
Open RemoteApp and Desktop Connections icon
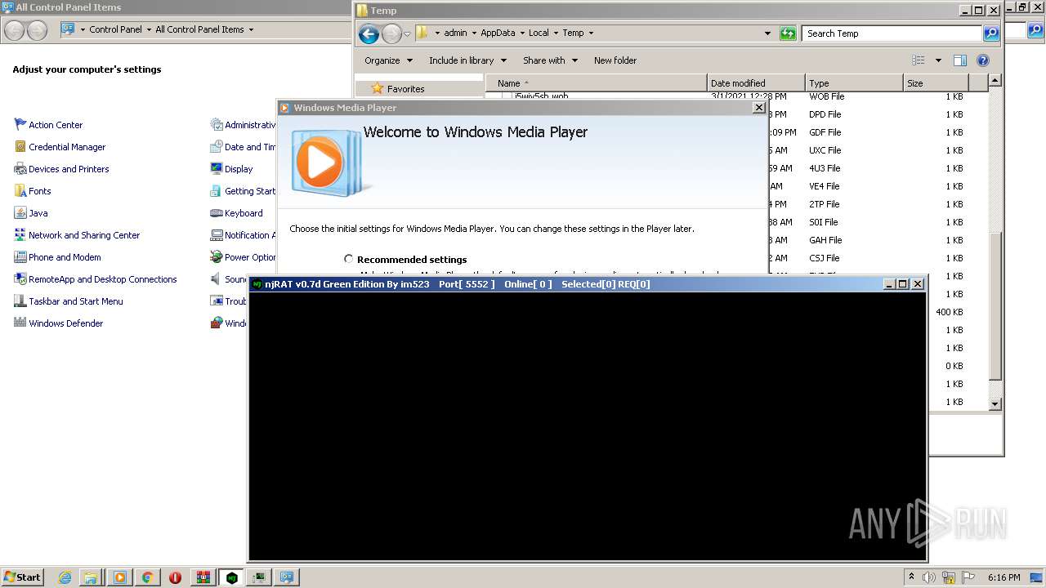tap(20, 279)
